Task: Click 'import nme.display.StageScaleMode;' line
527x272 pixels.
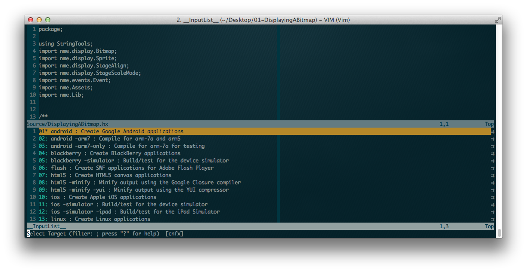Action: [x=90, y=73]
